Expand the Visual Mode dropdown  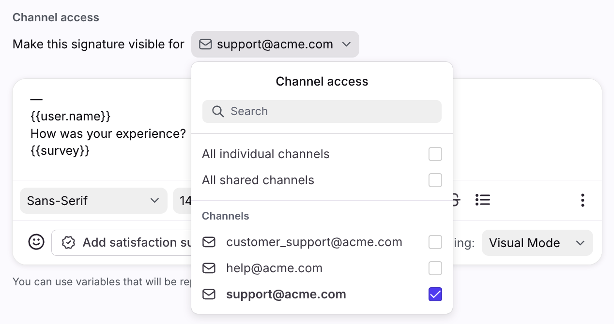tap(537, 243)
